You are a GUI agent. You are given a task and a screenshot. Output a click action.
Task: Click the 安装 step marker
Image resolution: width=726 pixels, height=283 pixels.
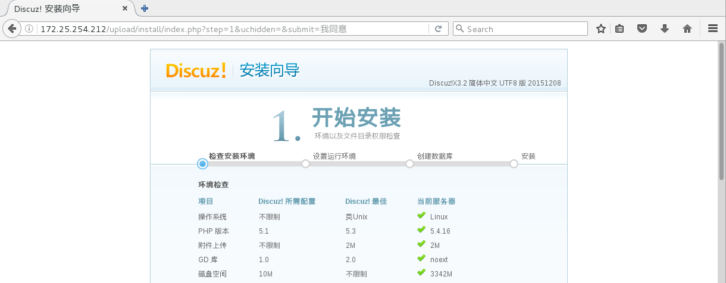(514, 163)
